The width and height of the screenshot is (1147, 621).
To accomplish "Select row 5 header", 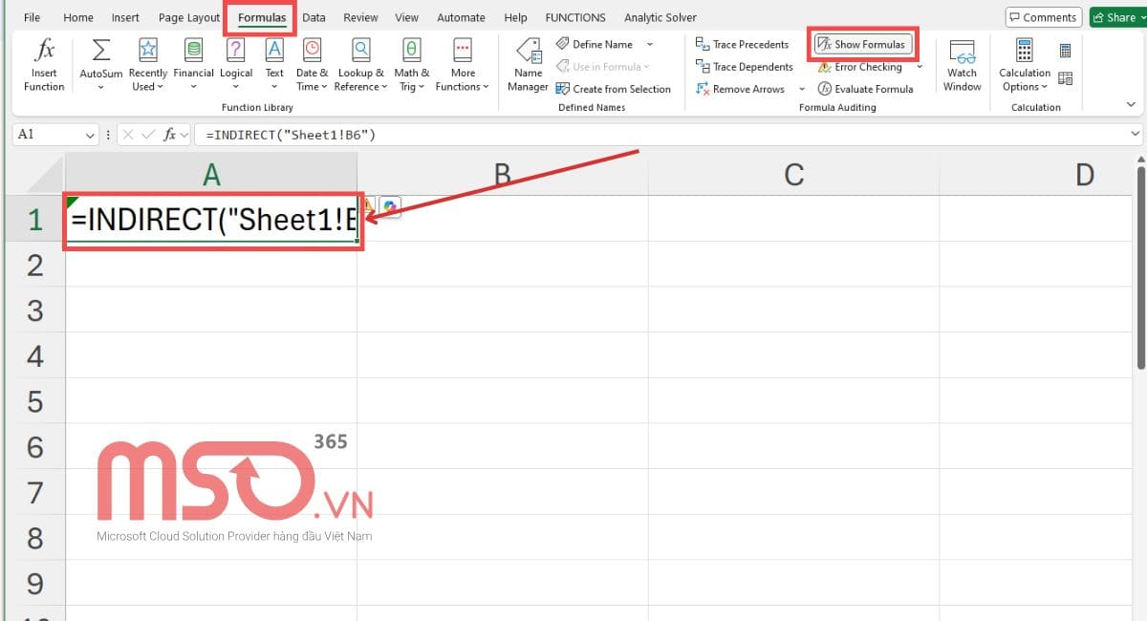I will [35, 401].
